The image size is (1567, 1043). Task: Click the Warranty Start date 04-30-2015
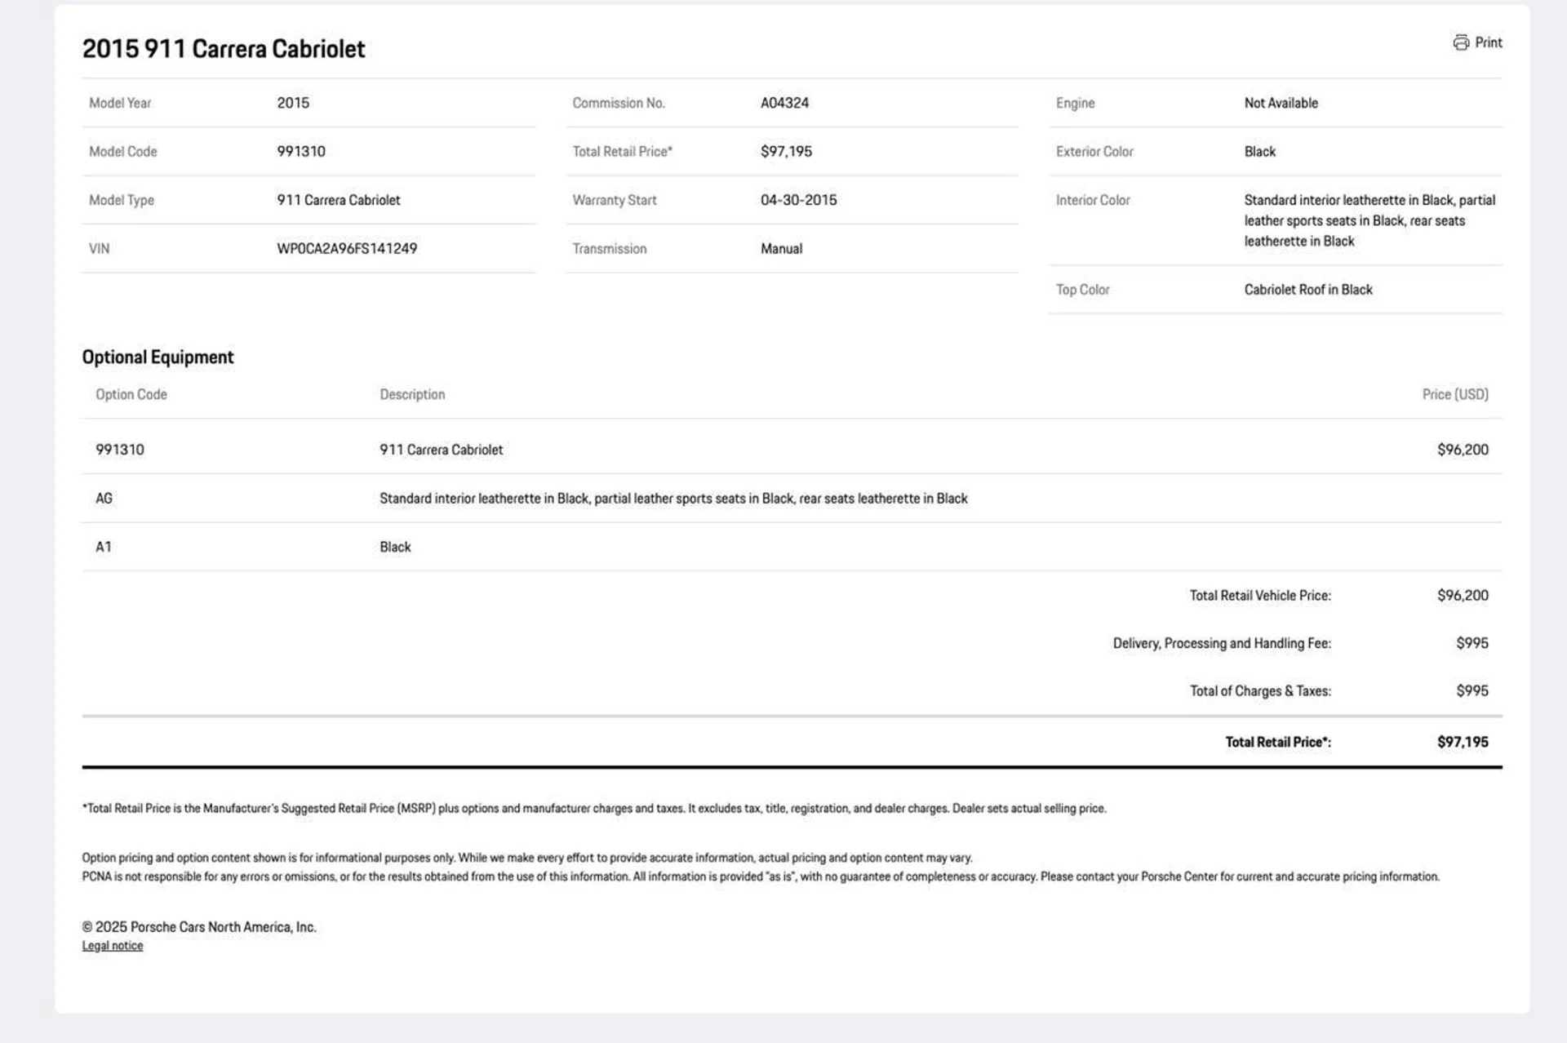click(798, 200)
